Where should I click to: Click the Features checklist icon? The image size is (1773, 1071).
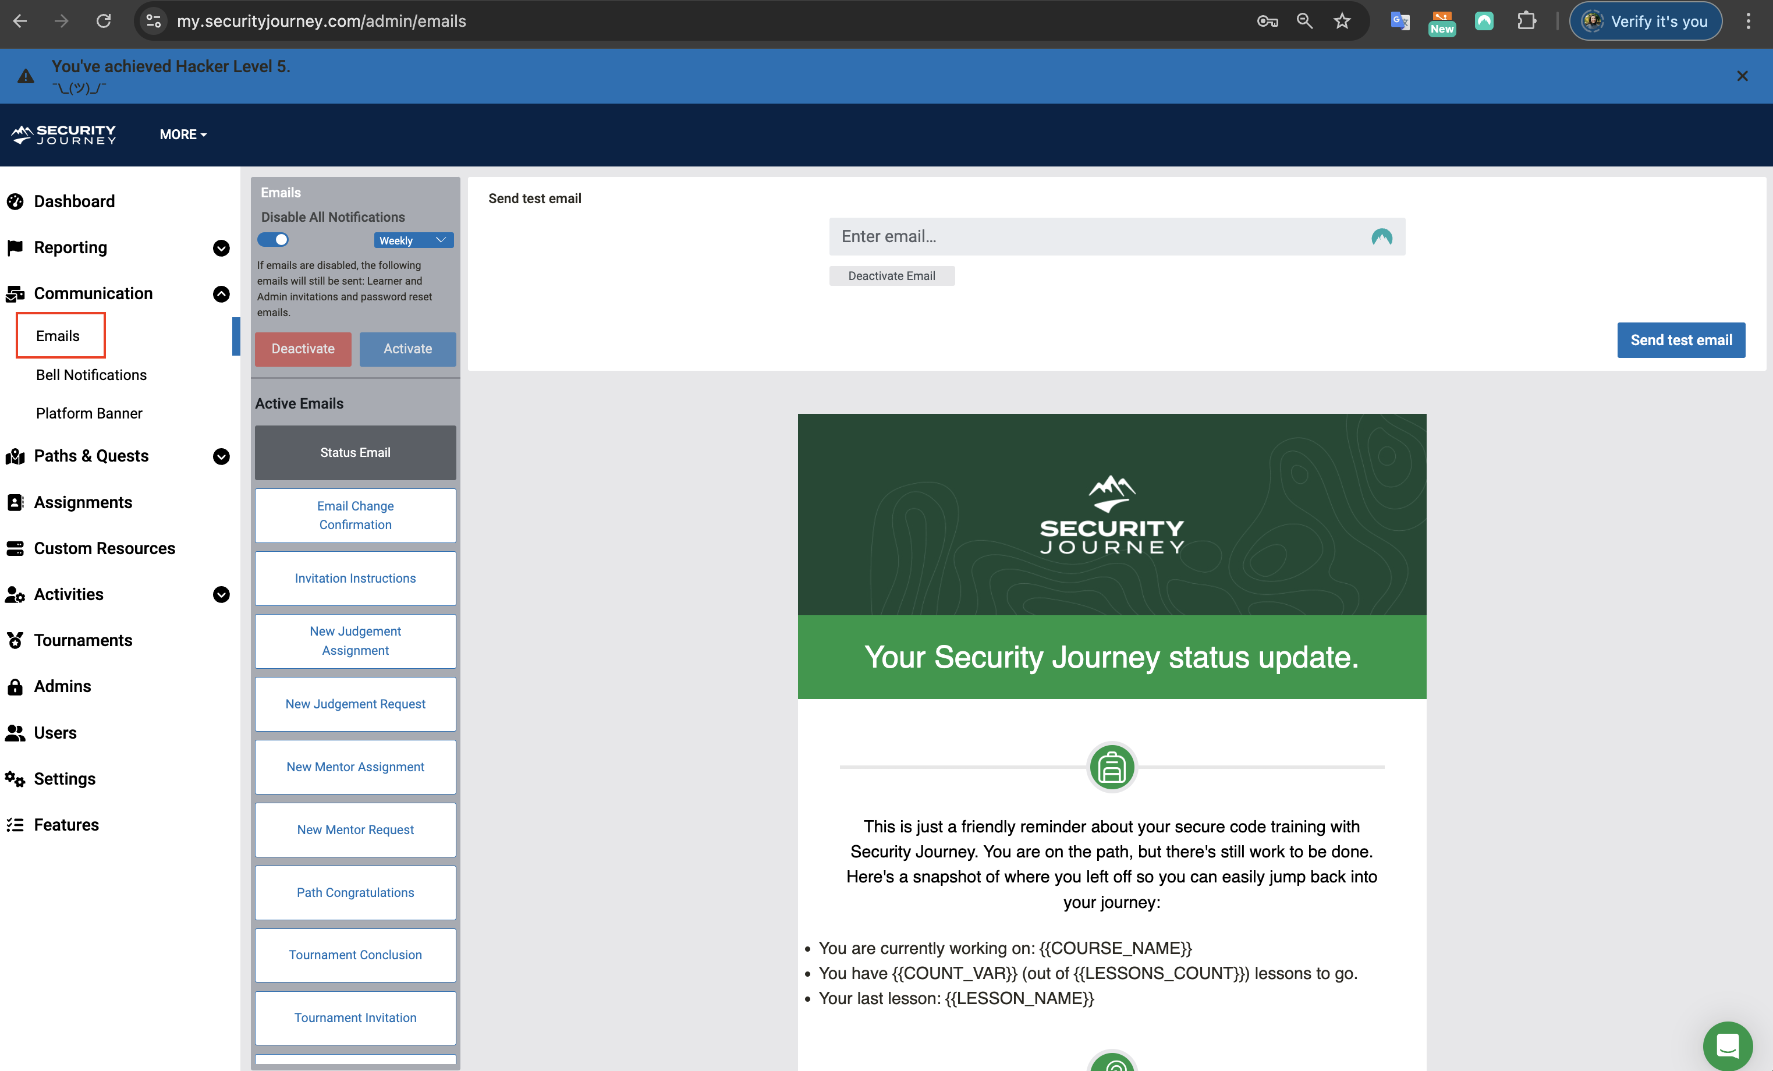coord(15,824)
